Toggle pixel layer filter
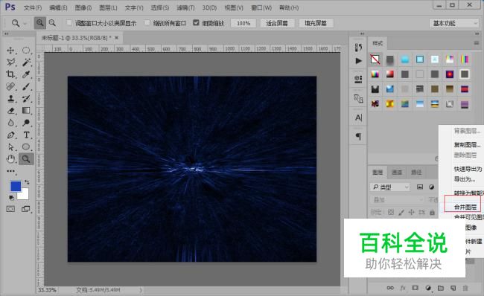484x296 pixels. pyautogui.click(x=420, y=187)
